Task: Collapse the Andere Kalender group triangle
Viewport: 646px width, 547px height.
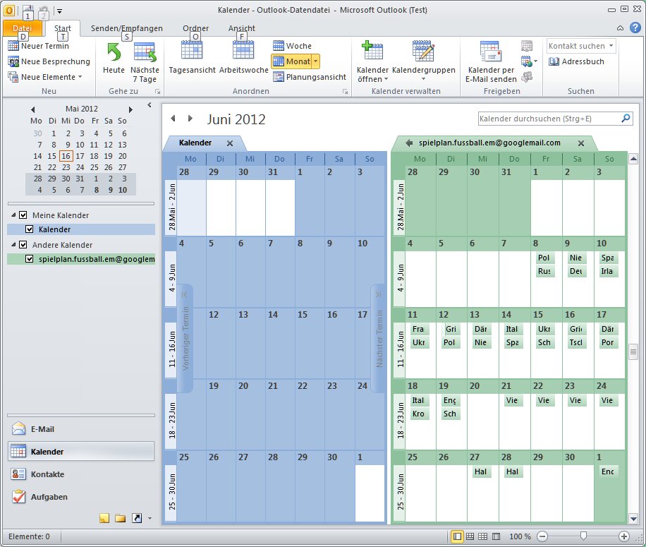Action: (13, 244)
